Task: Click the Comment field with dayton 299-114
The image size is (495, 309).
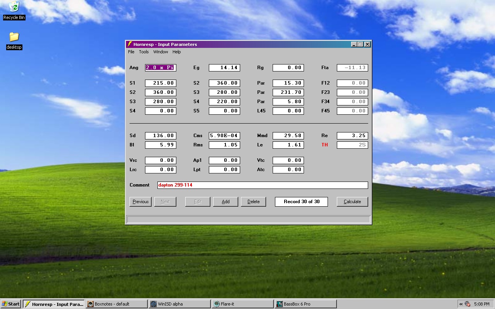Action: [x=263, y=185]
